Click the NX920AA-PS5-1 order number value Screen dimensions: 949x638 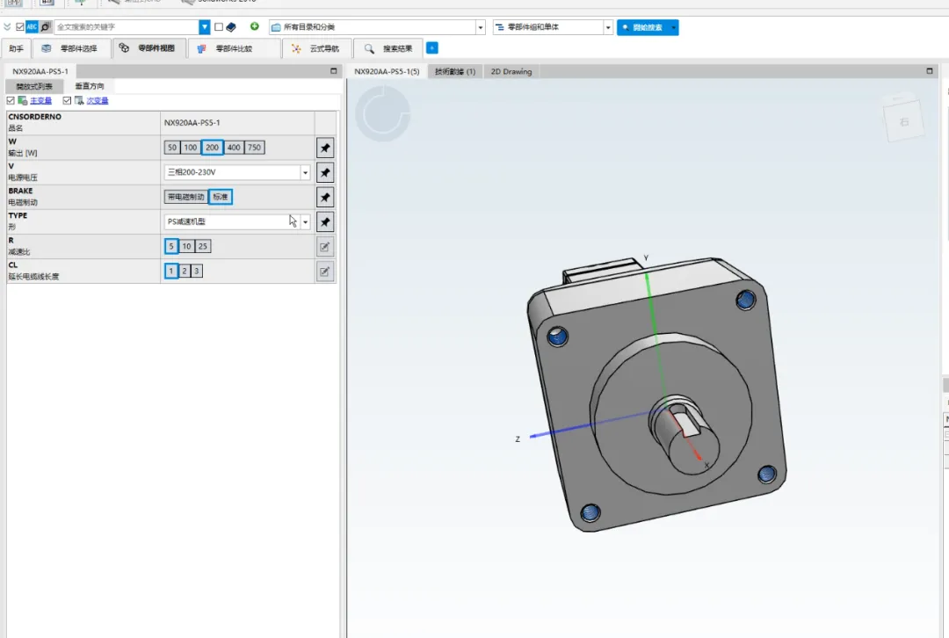coord(192,122)
